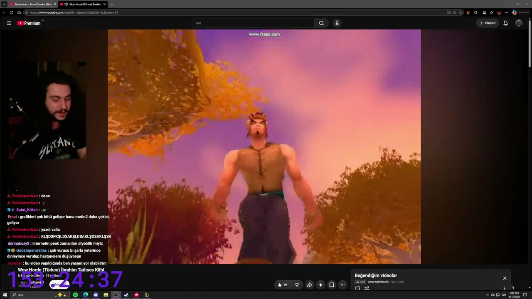Open Steam from the taskbar

point(126,295)
